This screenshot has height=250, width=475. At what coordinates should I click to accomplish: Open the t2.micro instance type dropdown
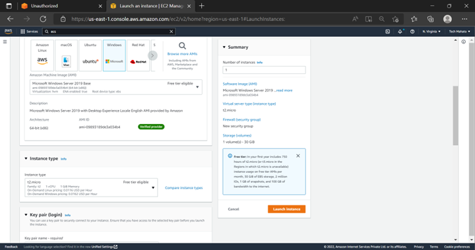(91, 187)
